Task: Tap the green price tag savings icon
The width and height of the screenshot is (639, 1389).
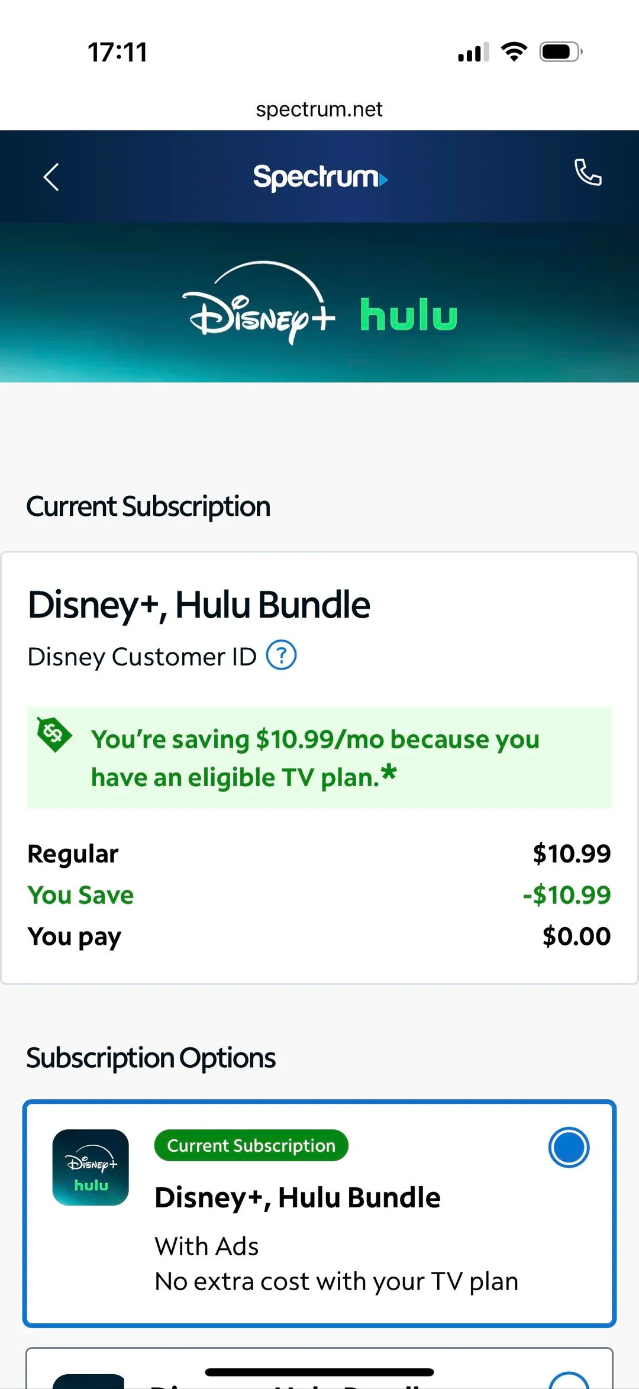Action: (x=54, y=734)
